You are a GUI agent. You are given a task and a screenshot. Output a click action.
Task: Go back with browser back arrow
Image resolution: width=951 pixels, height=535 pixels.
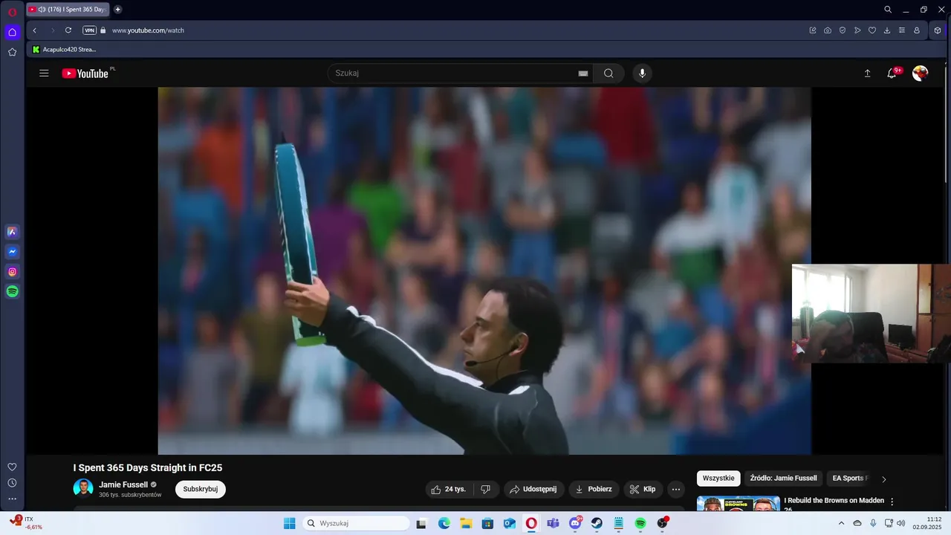pyautogui.click(x=35, y=30)
